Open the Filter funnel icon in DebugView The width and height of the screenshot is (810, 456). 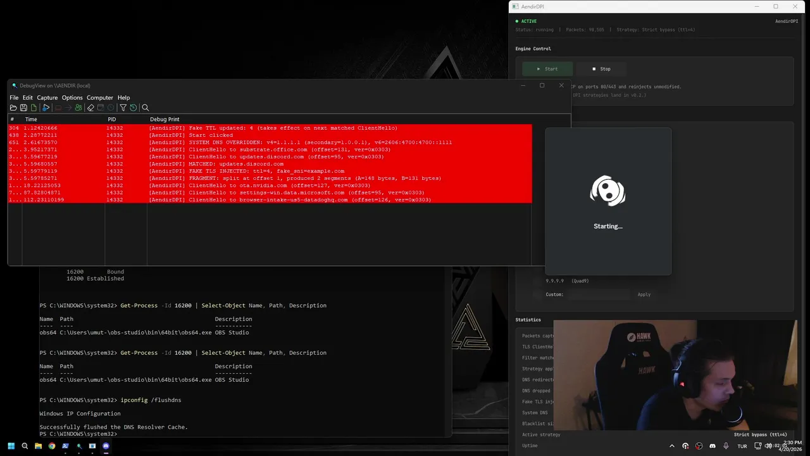pyautogui.click(x=123, y=108)
